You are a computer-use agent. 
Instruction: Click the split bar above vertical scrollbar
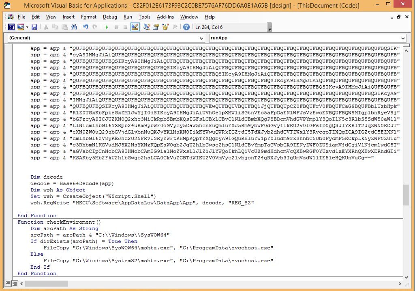click(406, 45)
